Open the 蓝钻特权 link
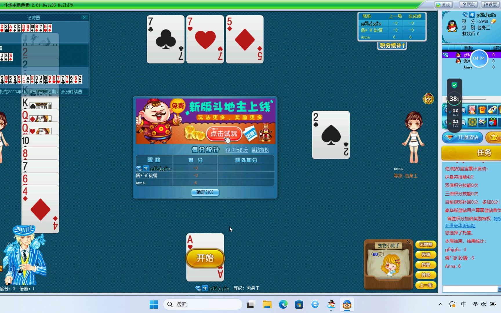 tap(260, 150)
